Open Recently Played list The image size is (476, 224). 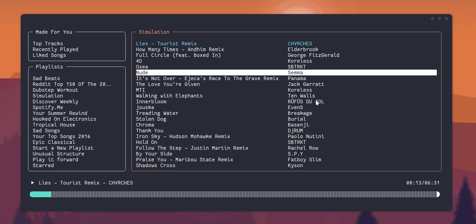click(x=55, y=49)
